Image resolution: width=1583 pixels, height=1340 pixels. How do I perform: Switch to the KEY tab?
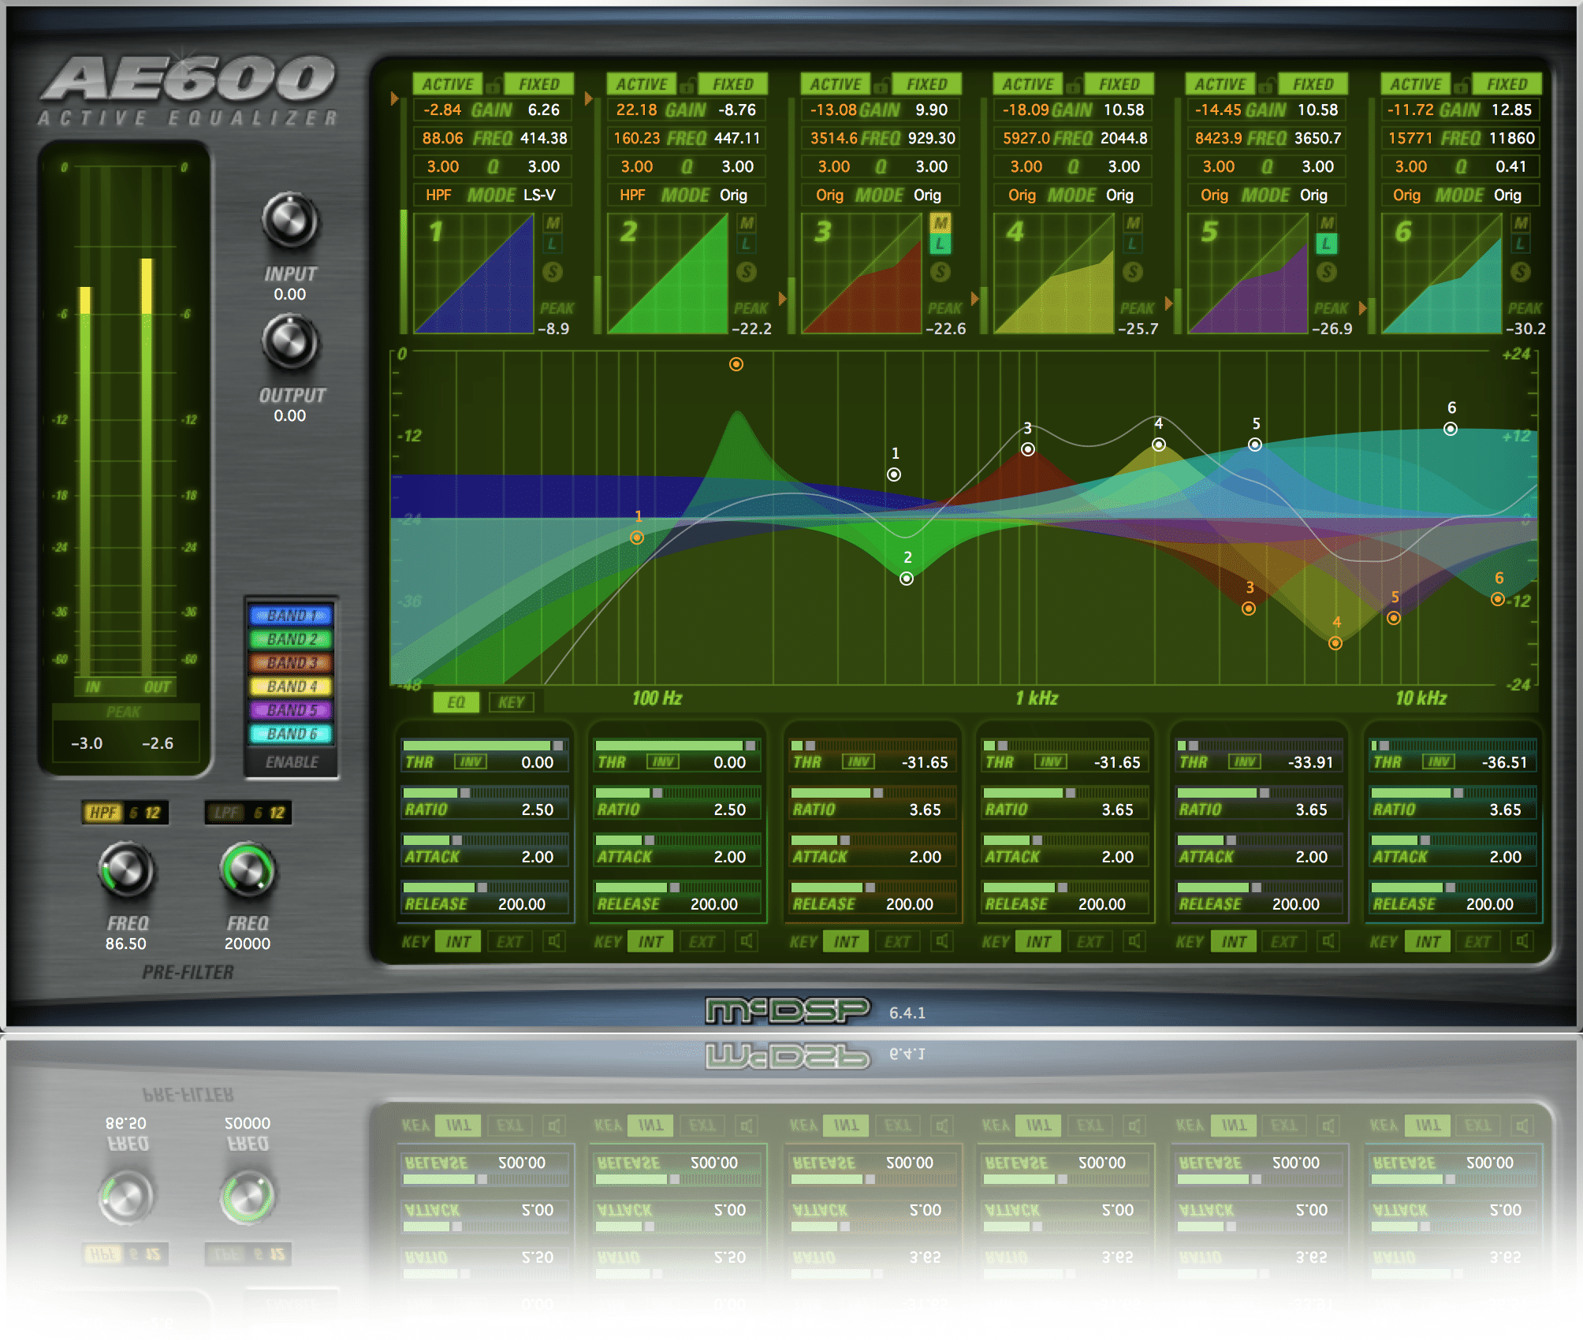pos(512,702)
